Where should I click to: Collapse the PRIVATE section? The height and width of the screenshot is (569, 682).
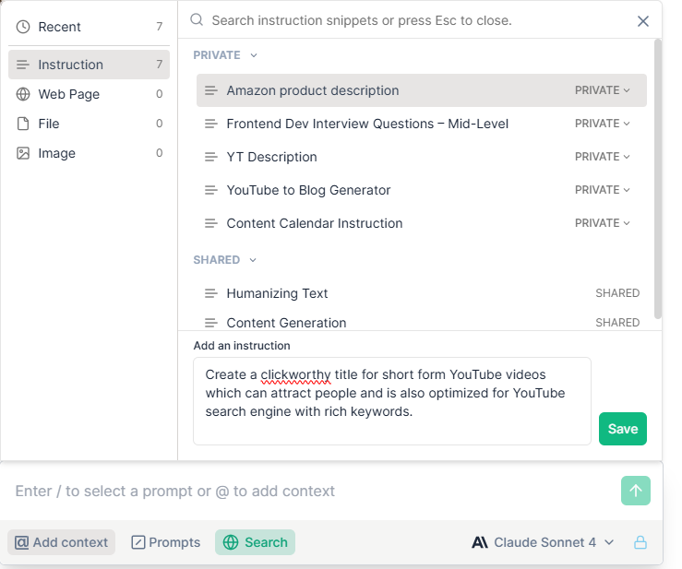click(225, 55)
